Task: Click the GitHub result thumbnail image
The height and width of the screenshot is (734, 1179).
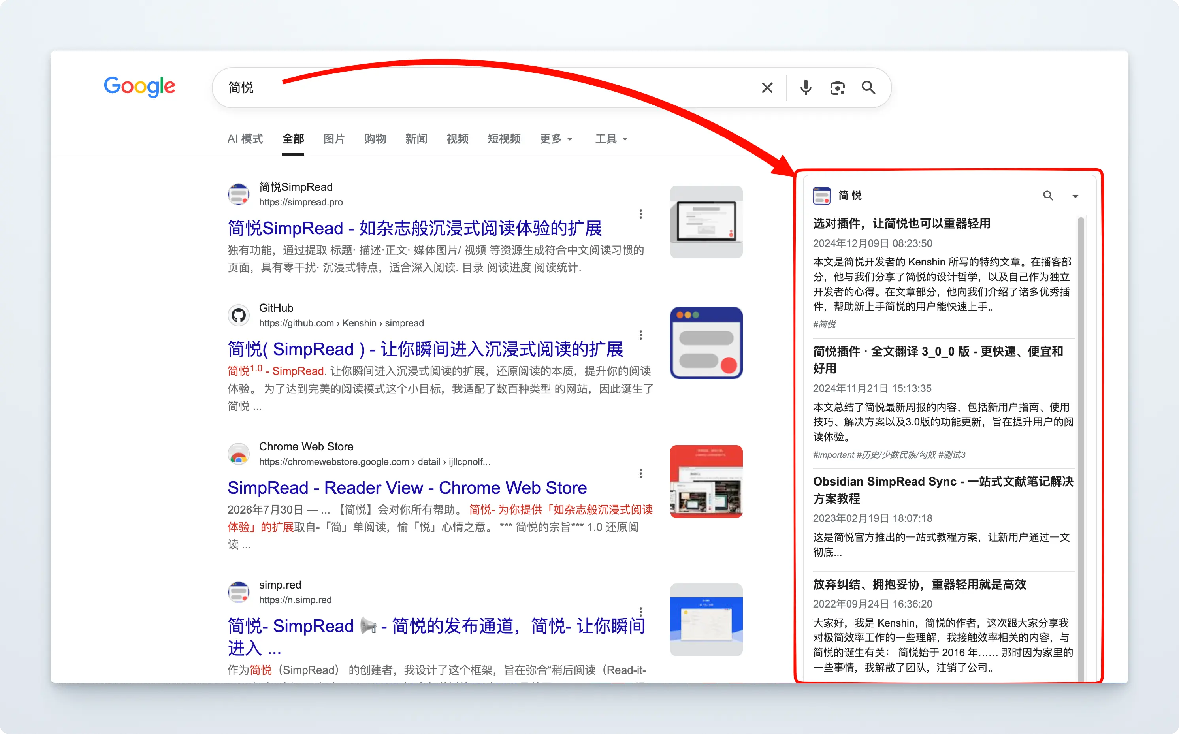Action: (706, 343)
